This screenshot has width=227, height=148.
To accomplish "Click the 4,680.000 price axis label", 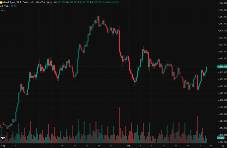I will tap(222, 17).
